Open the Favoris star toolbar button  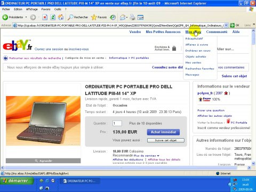99,17
